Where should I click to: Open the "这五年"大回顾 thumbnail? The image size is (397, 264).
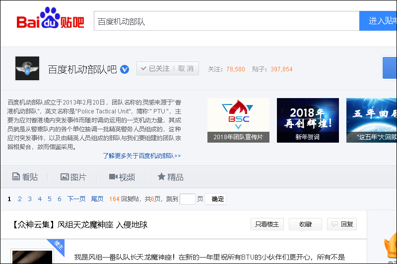(371, 120)
